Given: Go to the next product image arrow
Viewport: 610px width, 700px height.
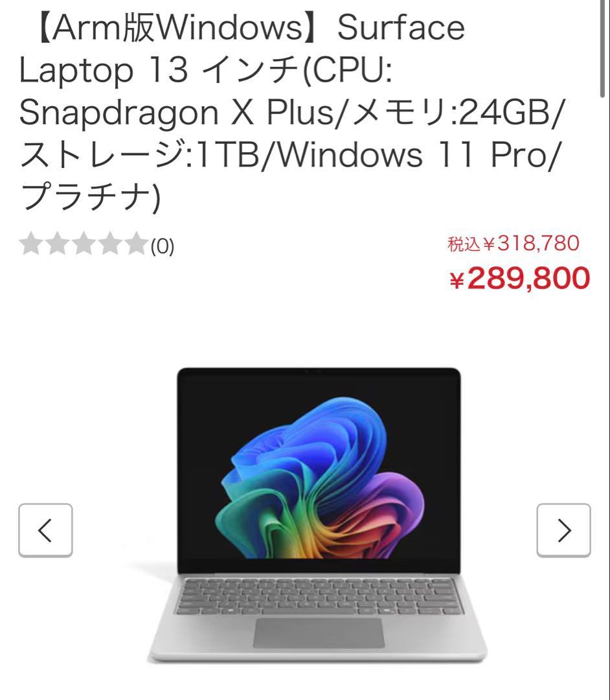Looking at the screenshot, I should [563, 530].
